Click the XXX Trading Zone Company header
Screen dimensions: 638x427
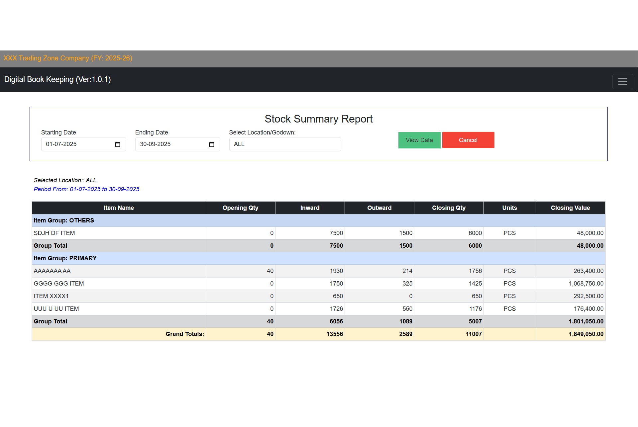[68, 58]
